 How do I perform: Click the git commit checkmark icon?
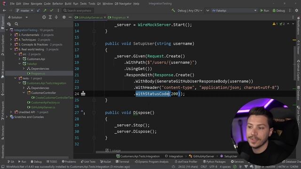tap(51, 10)
